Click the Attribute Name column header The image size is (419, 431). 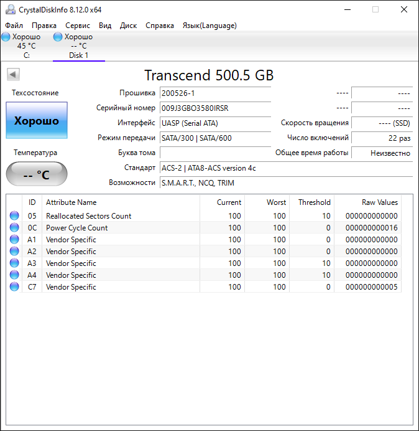[121, 202]
